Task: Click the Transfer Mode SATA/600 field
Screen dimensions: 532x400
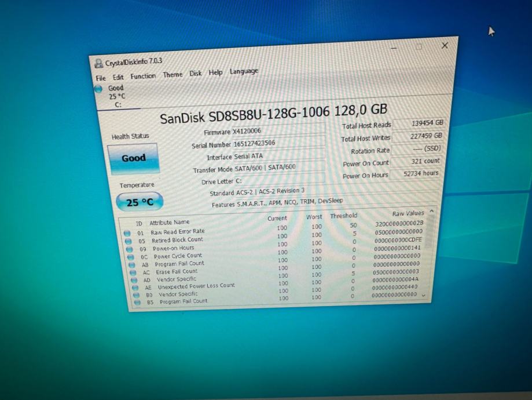Action: pos(279,167)
